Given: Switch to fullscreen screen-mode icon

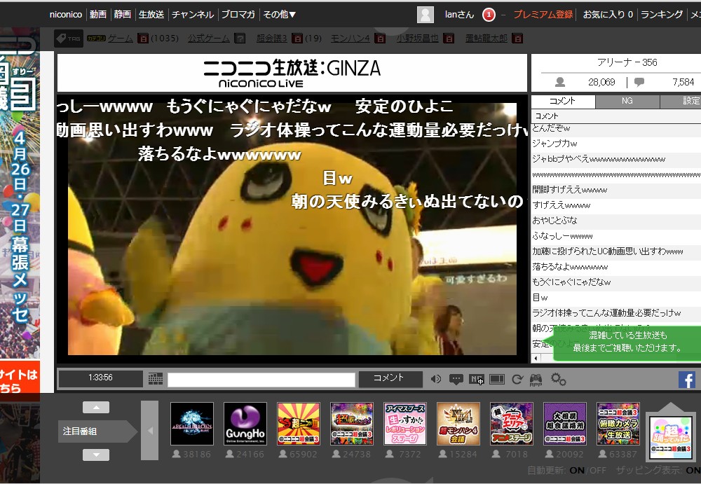Looking at the screenshot, I should 497,380.
